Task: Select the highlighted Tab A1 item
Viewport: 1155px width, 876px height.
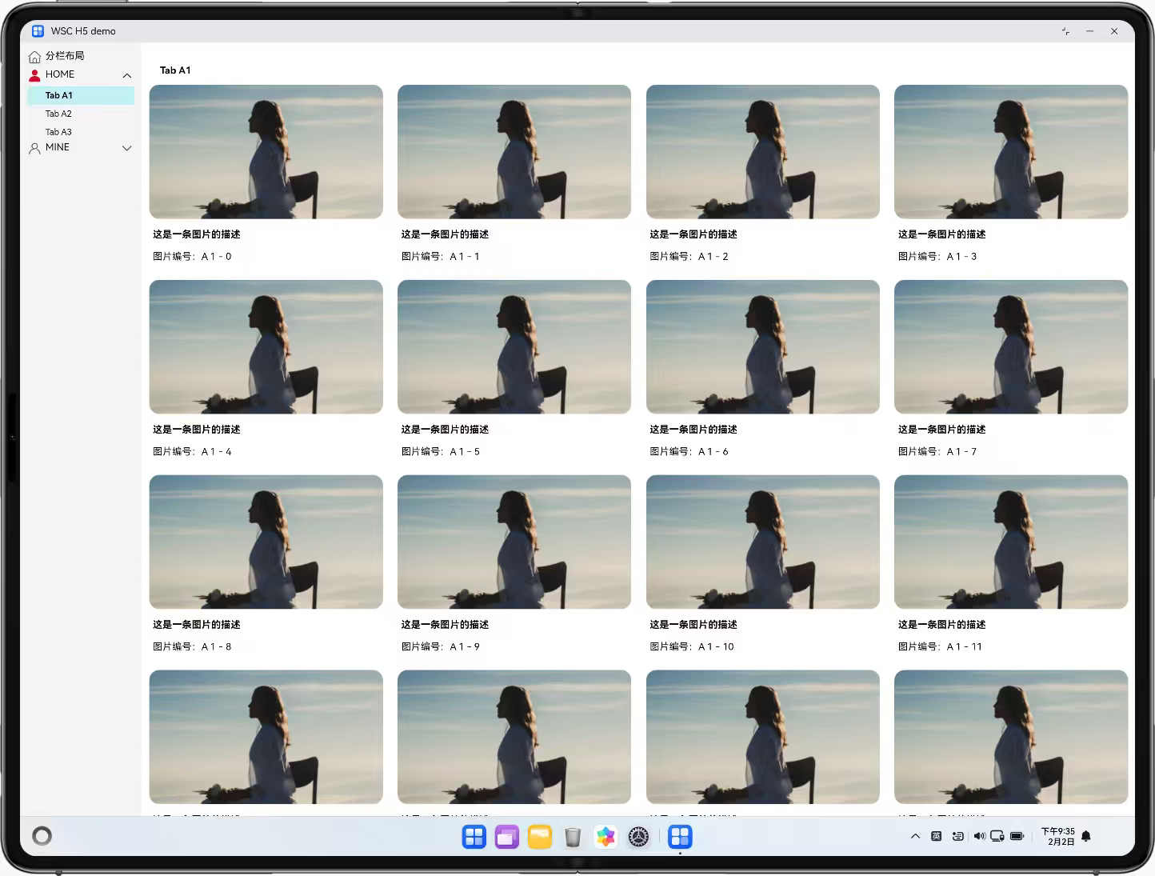Action: pos(59,95)
